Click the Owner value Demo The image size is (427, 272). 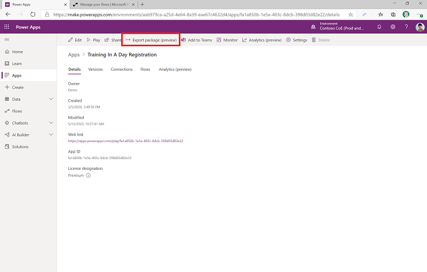tap(73, 90)
